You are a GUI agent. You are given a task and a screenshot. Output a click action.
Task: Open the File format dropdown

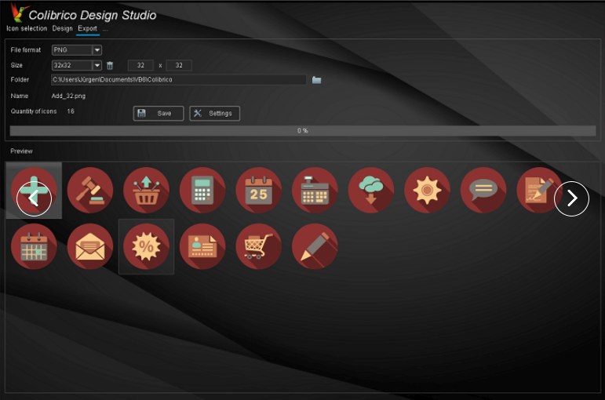point(97,50)
